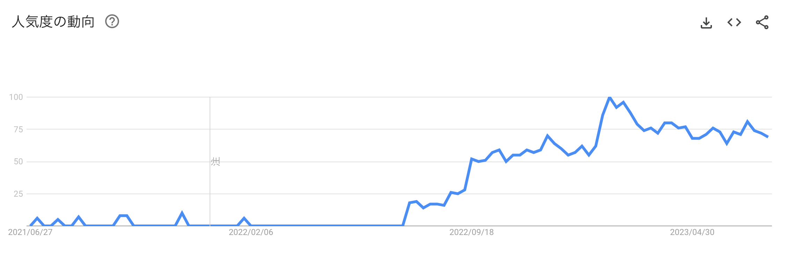Click the 25 value axis label
Viewport: 788px width, 259px height.
[18, 194]
